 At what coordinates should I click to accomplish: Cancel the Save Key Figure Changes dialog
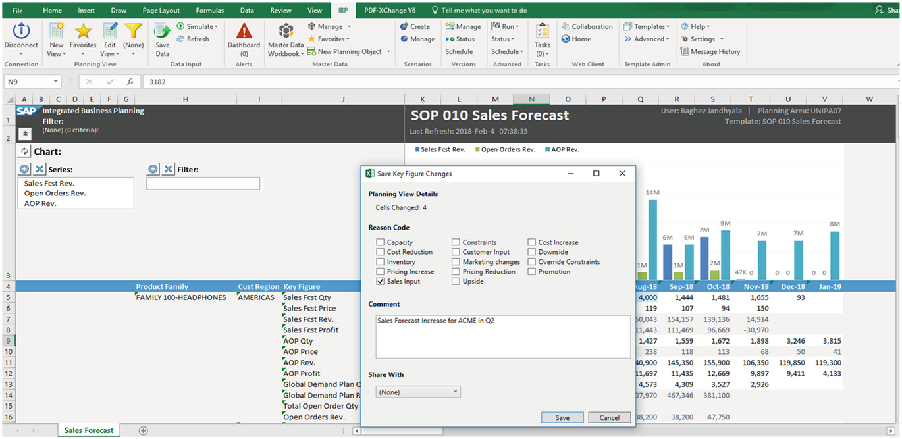click(609, 417)
